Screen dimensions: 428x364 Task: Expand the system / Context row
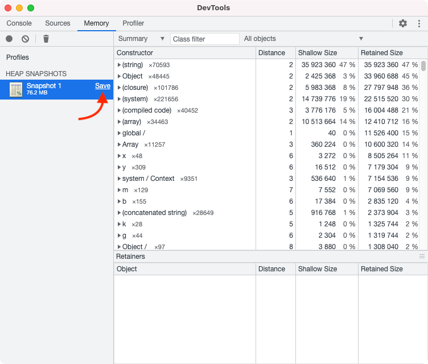[x=120, y=179]
